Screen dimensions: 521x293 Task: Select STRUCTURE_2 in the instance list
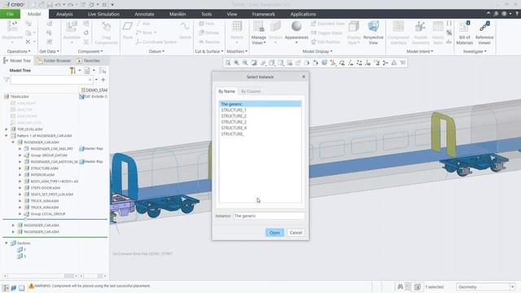pyautogui.click(x=260, y=116)
